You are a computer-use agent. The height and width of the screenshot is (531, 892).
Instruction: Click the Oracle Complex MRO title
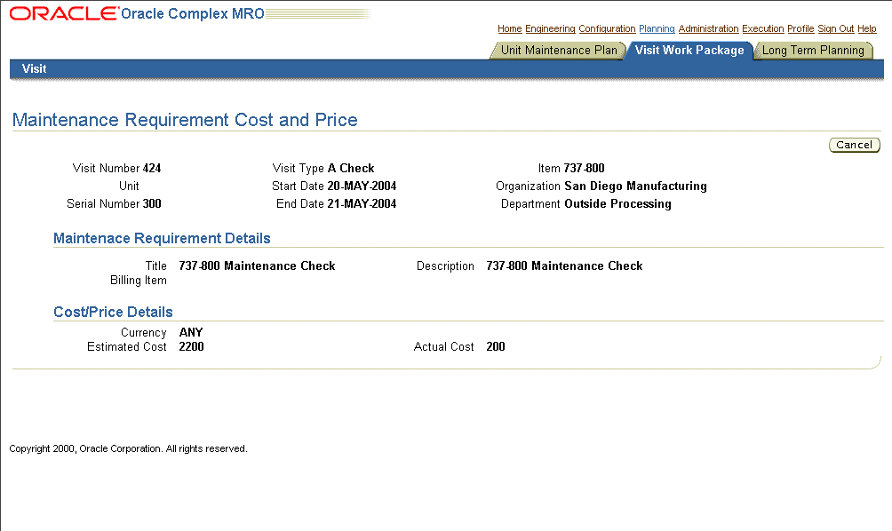pyautogui.click(x=192, y=13)
